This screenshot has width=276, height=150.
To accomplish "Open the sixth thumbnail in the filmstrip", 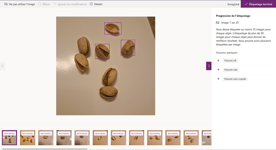I will pos(100,138).
